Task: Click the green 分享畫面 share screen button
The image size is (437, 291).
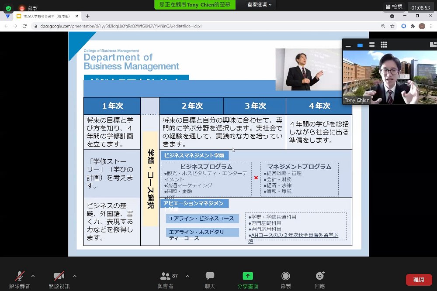Action: tap(248, 280)
